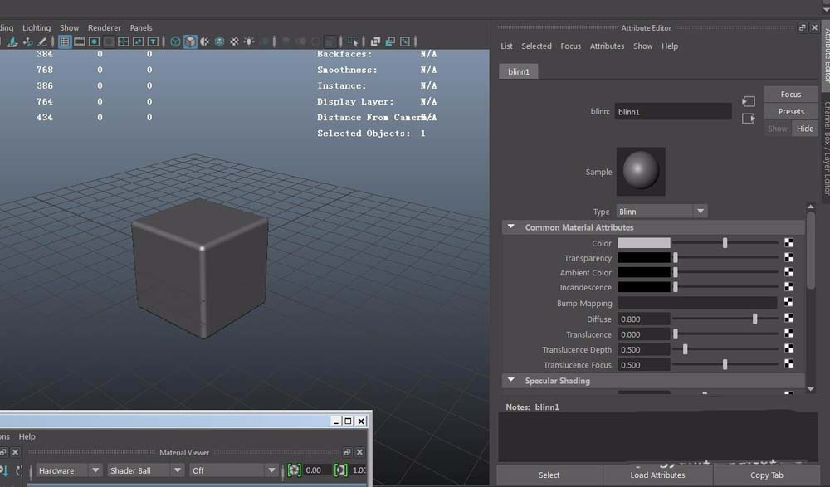Viewport: 830px width, 487px height.
Task: Click the smooth shade all cube icon
Action: 190,41
